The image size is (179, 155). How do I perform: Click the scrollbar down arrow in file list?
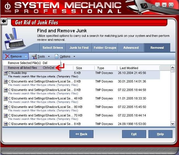pos(172,124)
